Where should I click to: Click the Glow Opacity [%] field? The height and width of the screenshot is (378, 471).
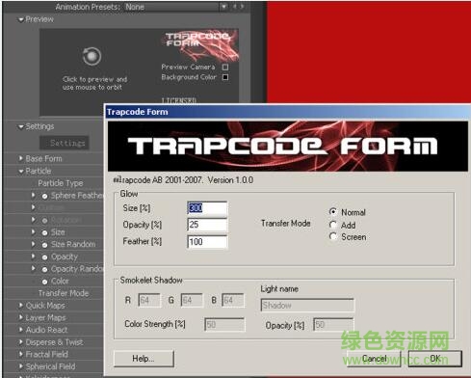(207, 225)
